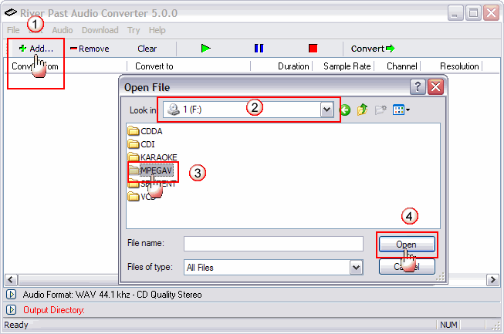The width and height of the screenshot is (504, 334).
Task: Click the Convert button with green arrow
Action: [x=373, y=49]
